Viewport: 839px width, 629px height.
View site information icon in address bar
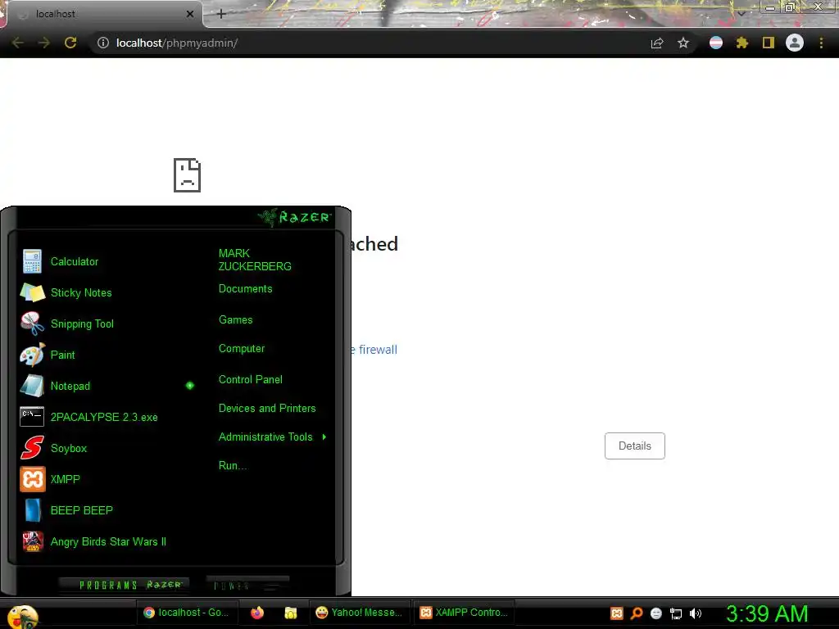(102, 43)
